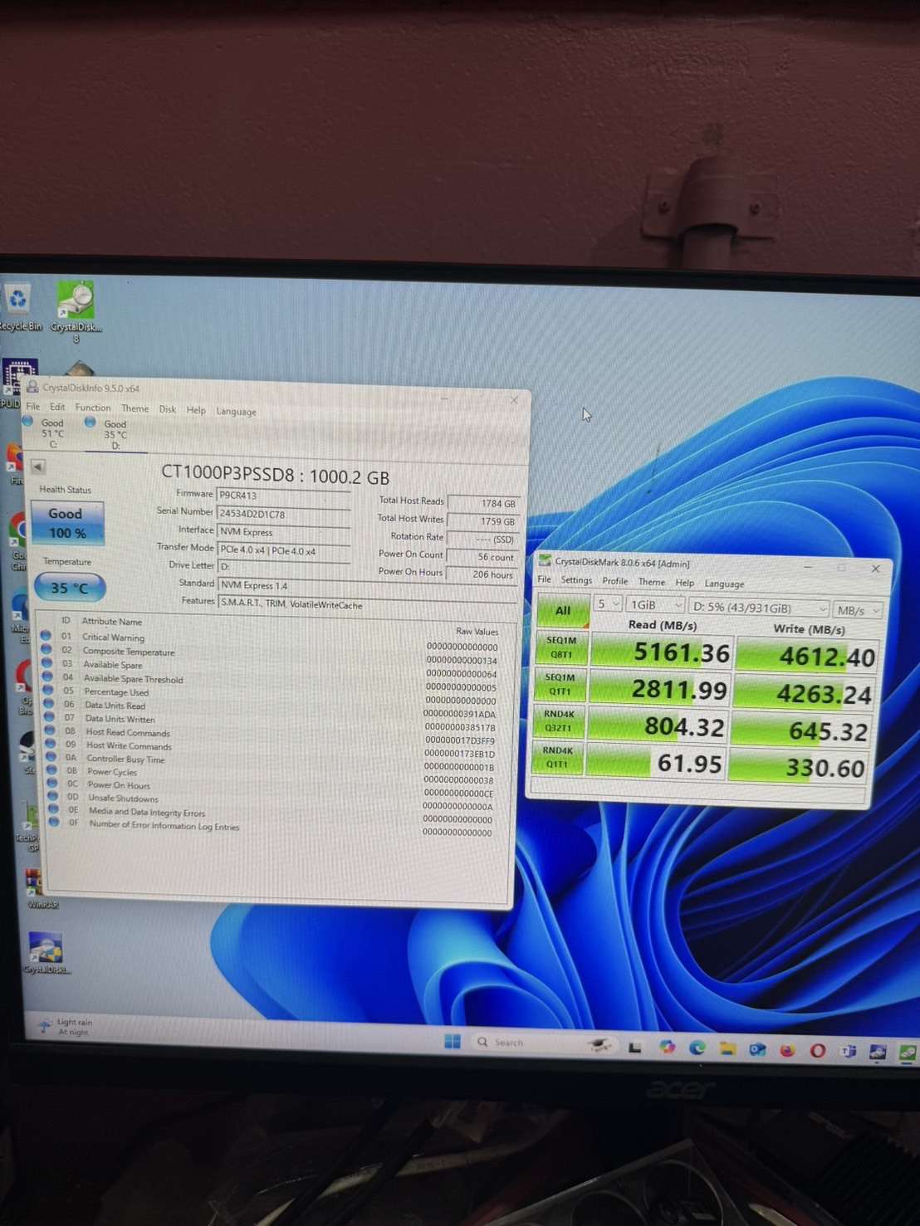
Task: Click the 330.60 random write result
Action: click(799, 768)
